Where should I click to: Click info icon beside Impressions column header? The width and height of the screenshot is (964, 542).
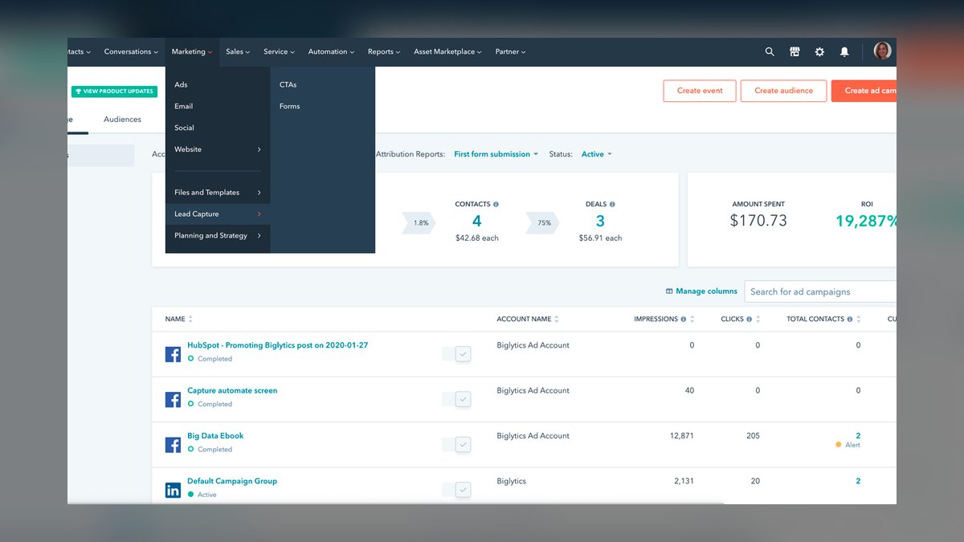click(x=684, y=319)
